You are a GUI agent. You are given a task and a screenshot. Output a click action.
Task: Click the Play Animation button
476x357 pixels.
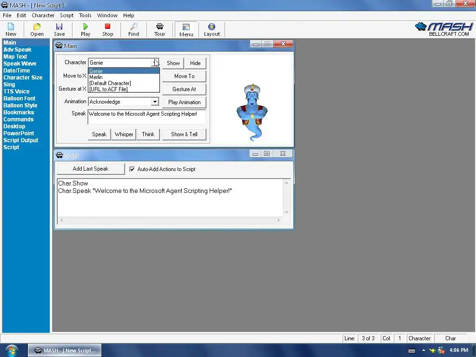pos(184,102)
